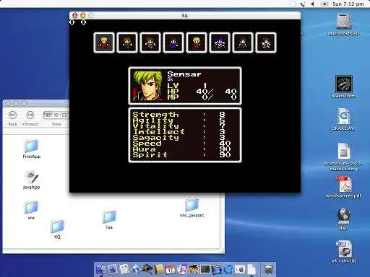Open Sherlock magnifier icon in the Dock
The width and height of the screenshot is (370, 277).
tap(147, 269)
